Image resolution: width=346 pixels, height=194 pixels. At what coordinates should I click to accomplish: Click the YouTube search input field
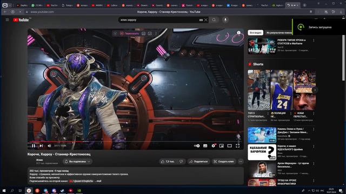159,20
